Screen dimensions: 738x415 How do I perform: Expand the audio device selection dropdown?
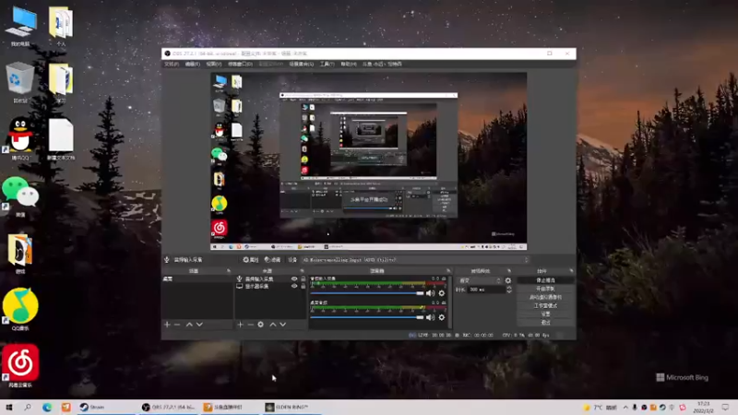coord(415,260)
